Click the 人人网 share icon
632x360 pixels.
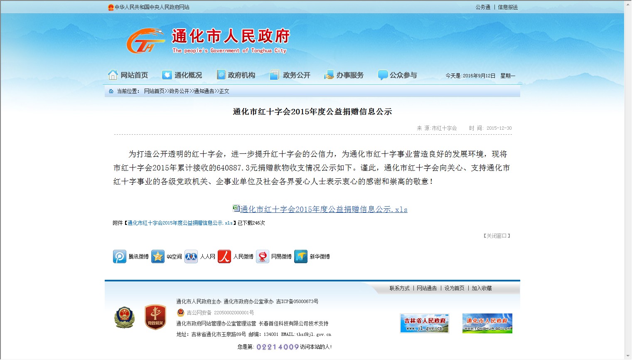coord(191,256)
